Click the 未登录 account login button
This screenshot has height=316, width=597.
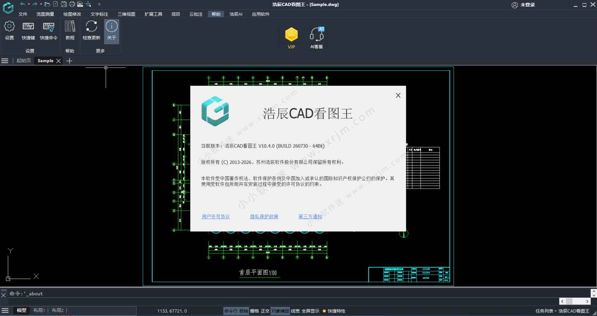point(523,5)
